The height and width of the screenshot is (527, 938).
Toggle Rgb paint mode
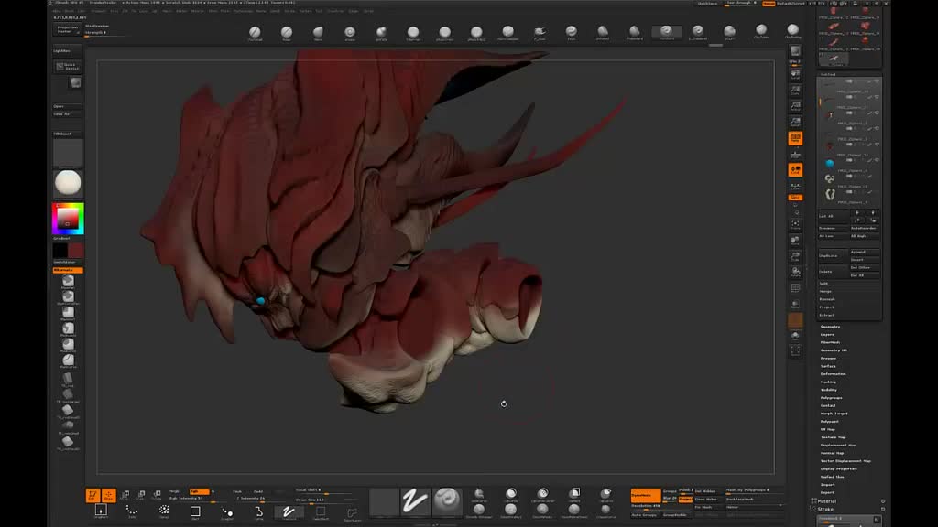click(x=199, y=491)
